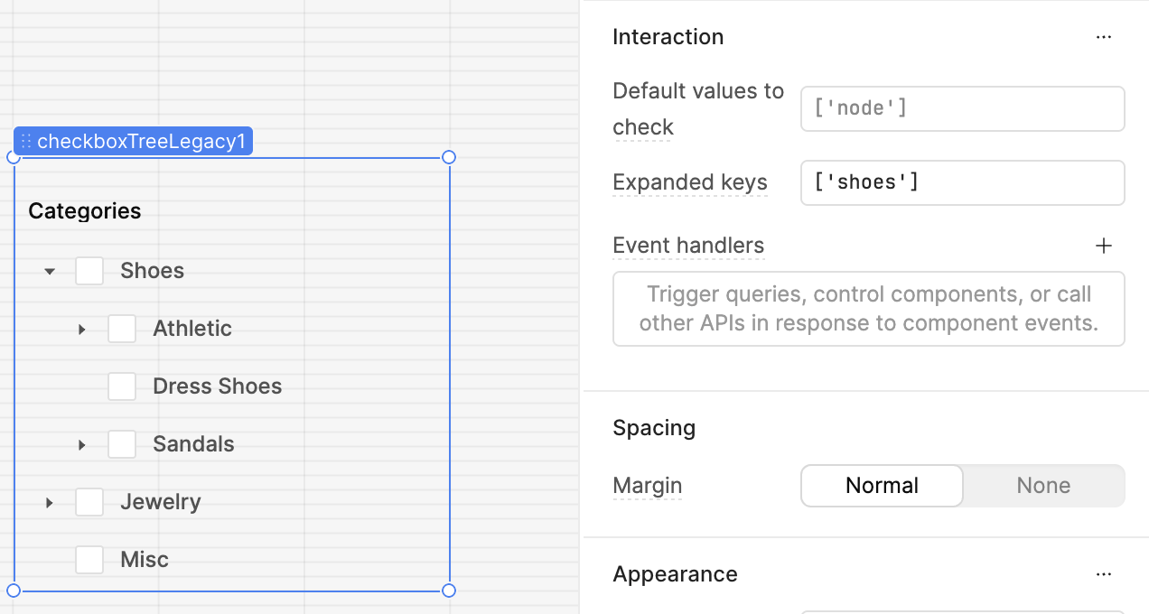Click the plus icon to add event handler

pyautogui.click(x=1104, y=246)
